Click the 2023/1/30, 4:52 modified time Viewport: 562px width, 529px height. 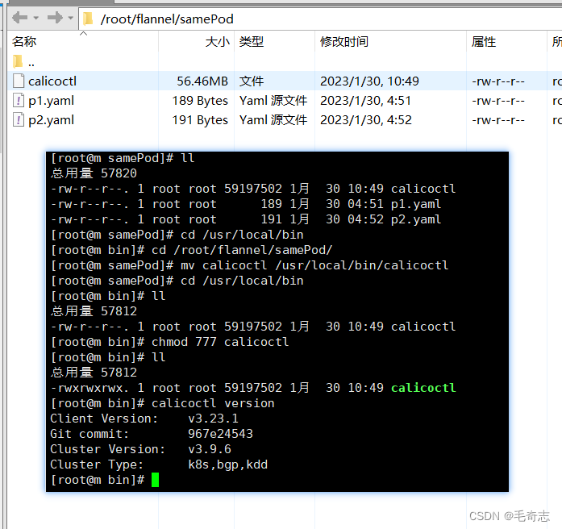click(x=366, y=120)
